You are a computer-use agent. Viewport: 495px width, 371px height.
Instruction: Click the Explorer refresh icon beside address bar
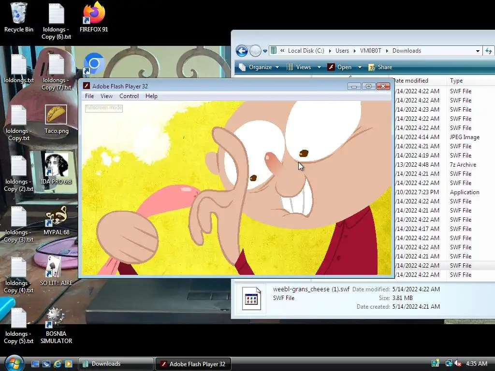(489, 51)
